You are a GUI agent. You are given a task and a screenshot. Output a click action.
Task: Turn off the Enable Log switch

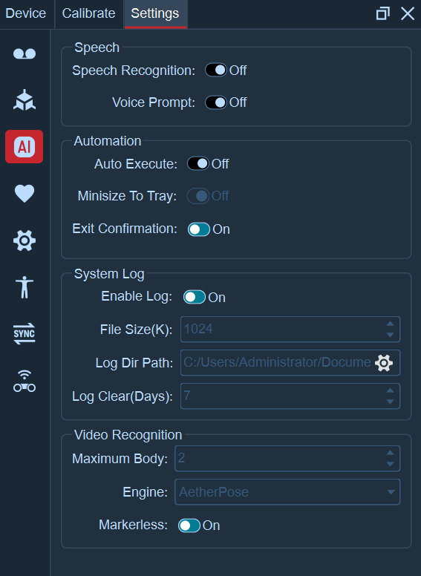pos(195,297)
